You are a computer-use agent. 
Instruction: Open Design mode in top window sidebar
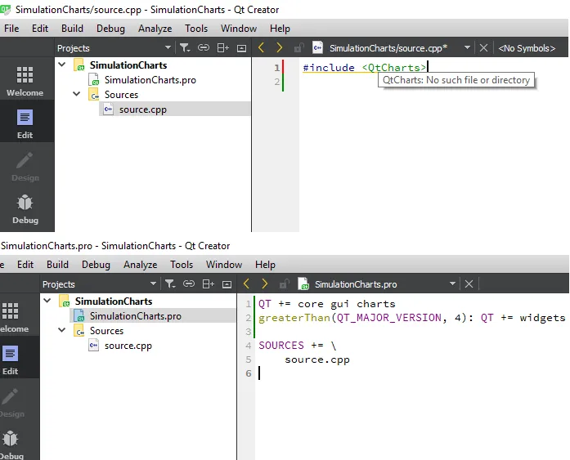coord(25,167)
